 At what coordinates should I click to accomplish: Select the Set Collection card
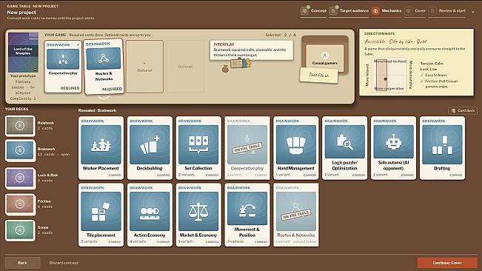198,148
